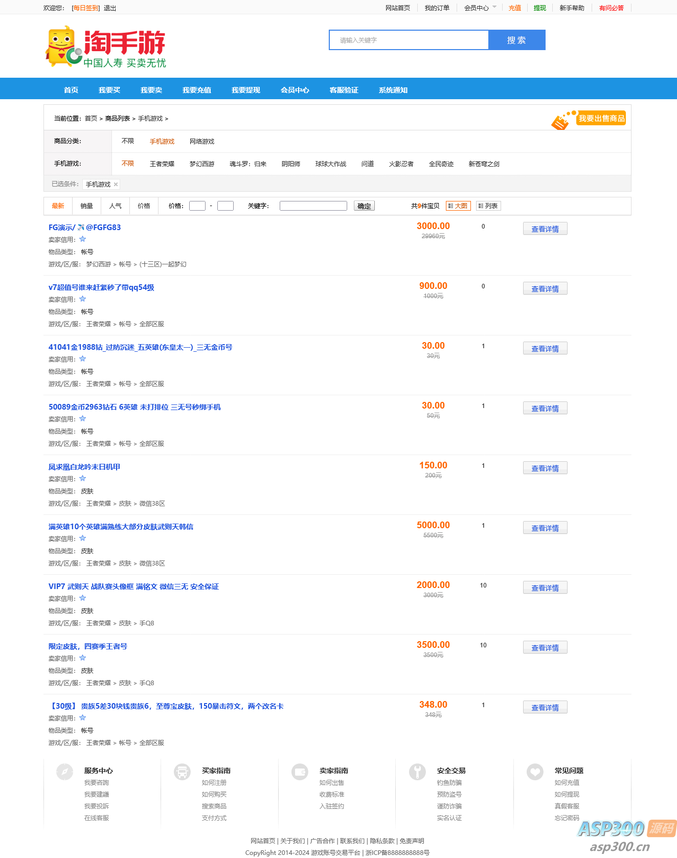Image resolution: width=677 pixels, height=858 pixels.
Task: Click the 淘手游 mascot logo
Action: pos(106,47)
